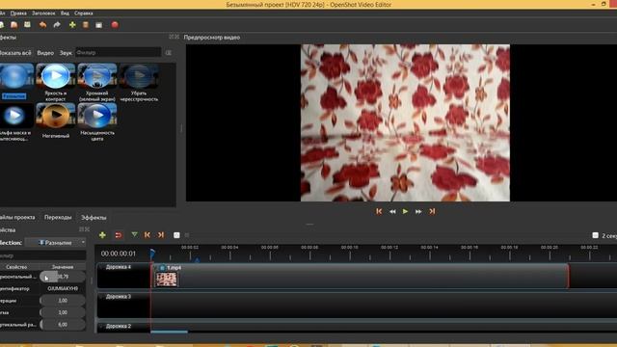Viewport: 617px width, 347px height.
Task: Click the effect badge on 1.mp4 clip
Action: click(x=162, y=268)
